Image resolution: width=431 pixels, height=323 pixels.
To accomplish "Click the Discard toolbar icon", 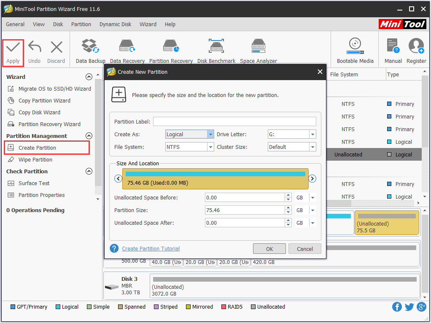I will [56, 53].
